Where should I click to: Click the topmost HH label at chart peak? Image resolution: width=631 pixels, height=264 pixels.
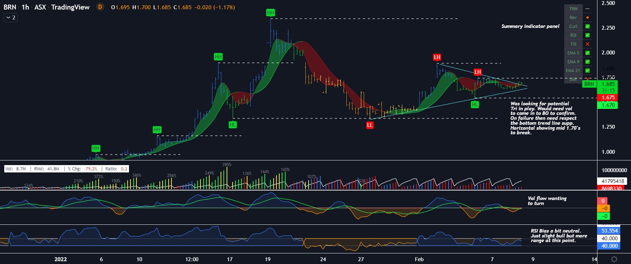click(x=270, y=13)
